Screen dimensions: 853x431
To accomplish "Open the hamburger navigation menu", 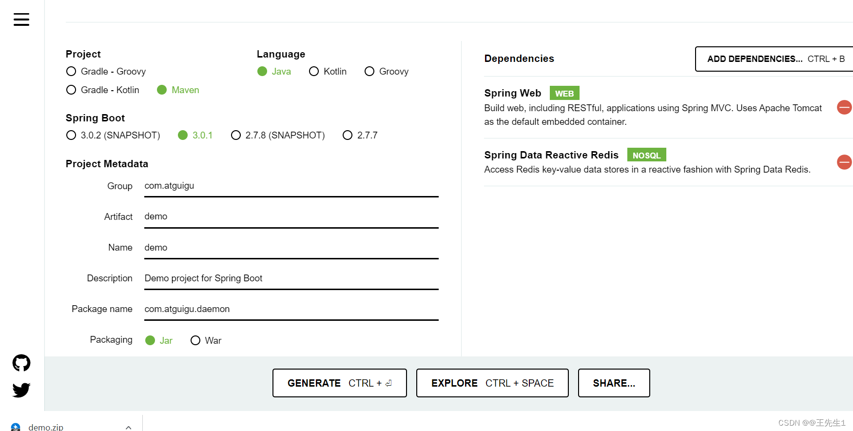I will pyautogui.click(x=21, y=20).
